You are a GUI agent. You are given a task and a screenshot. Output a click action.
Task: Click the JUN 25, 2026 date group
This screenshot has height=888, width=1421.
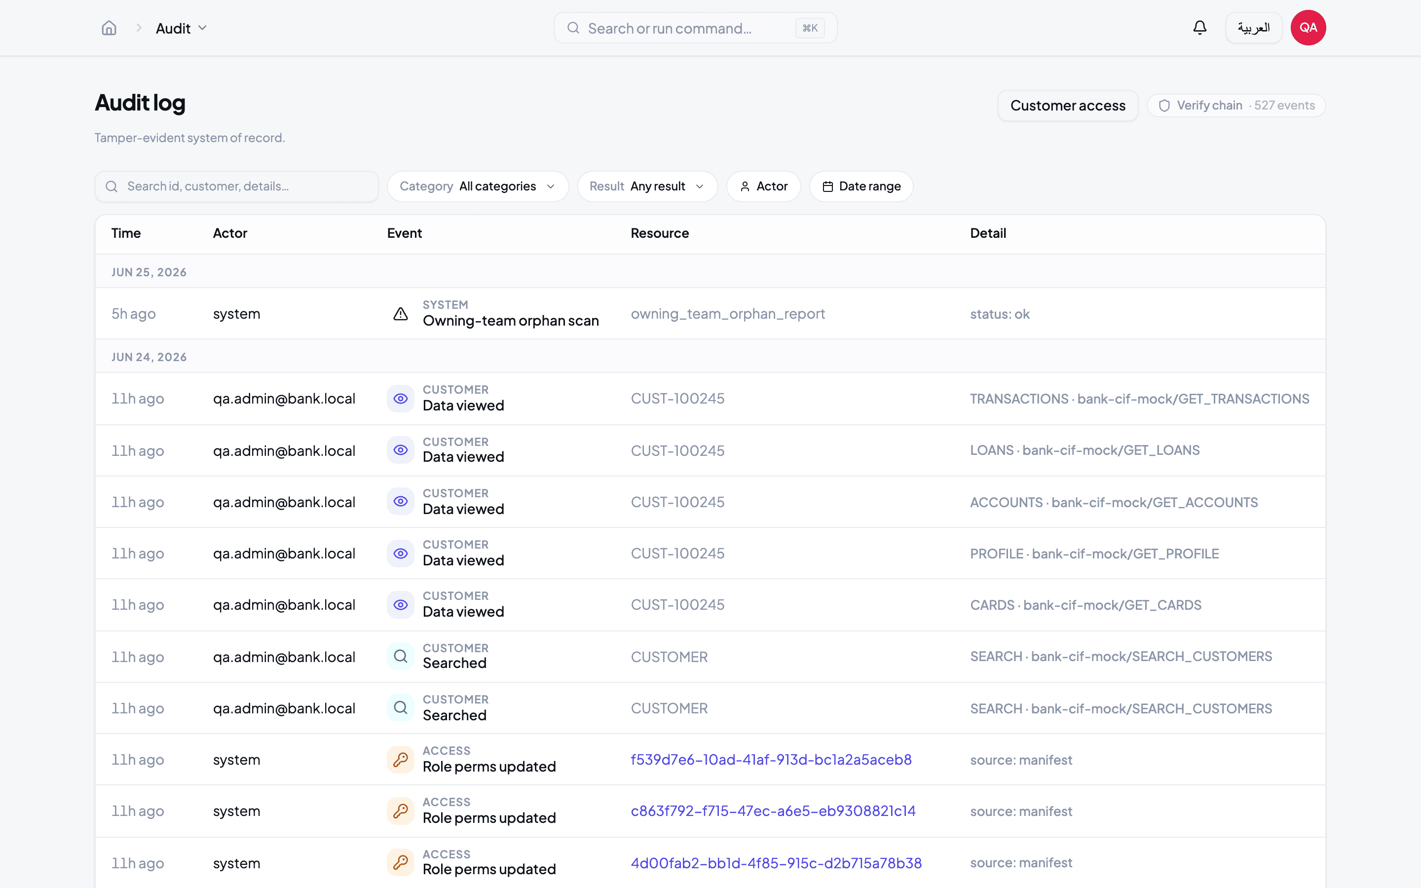[149, 272]
